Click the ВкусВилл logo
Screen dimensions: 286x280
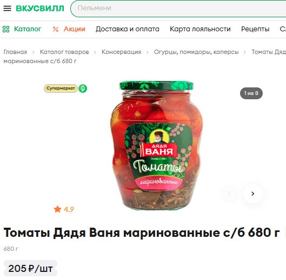40,9
